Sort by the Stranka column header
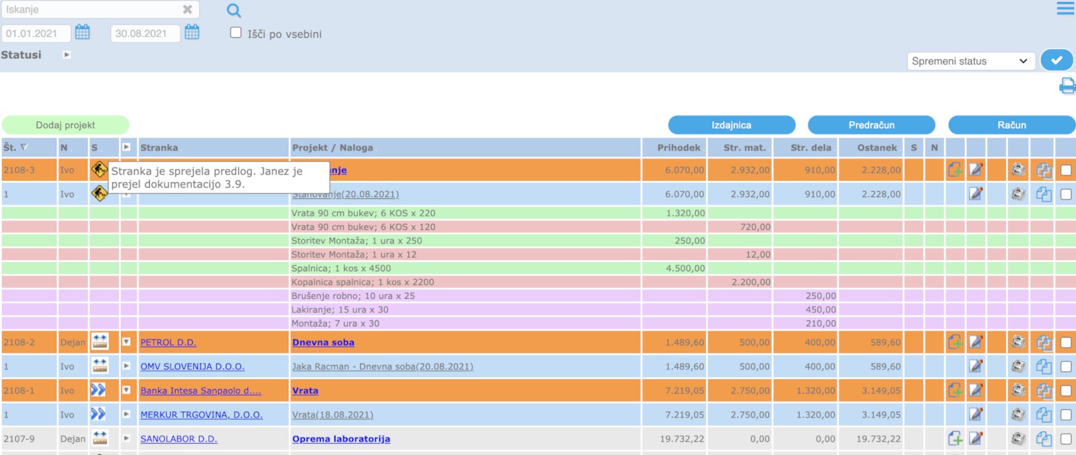 (x=159, y=148)
